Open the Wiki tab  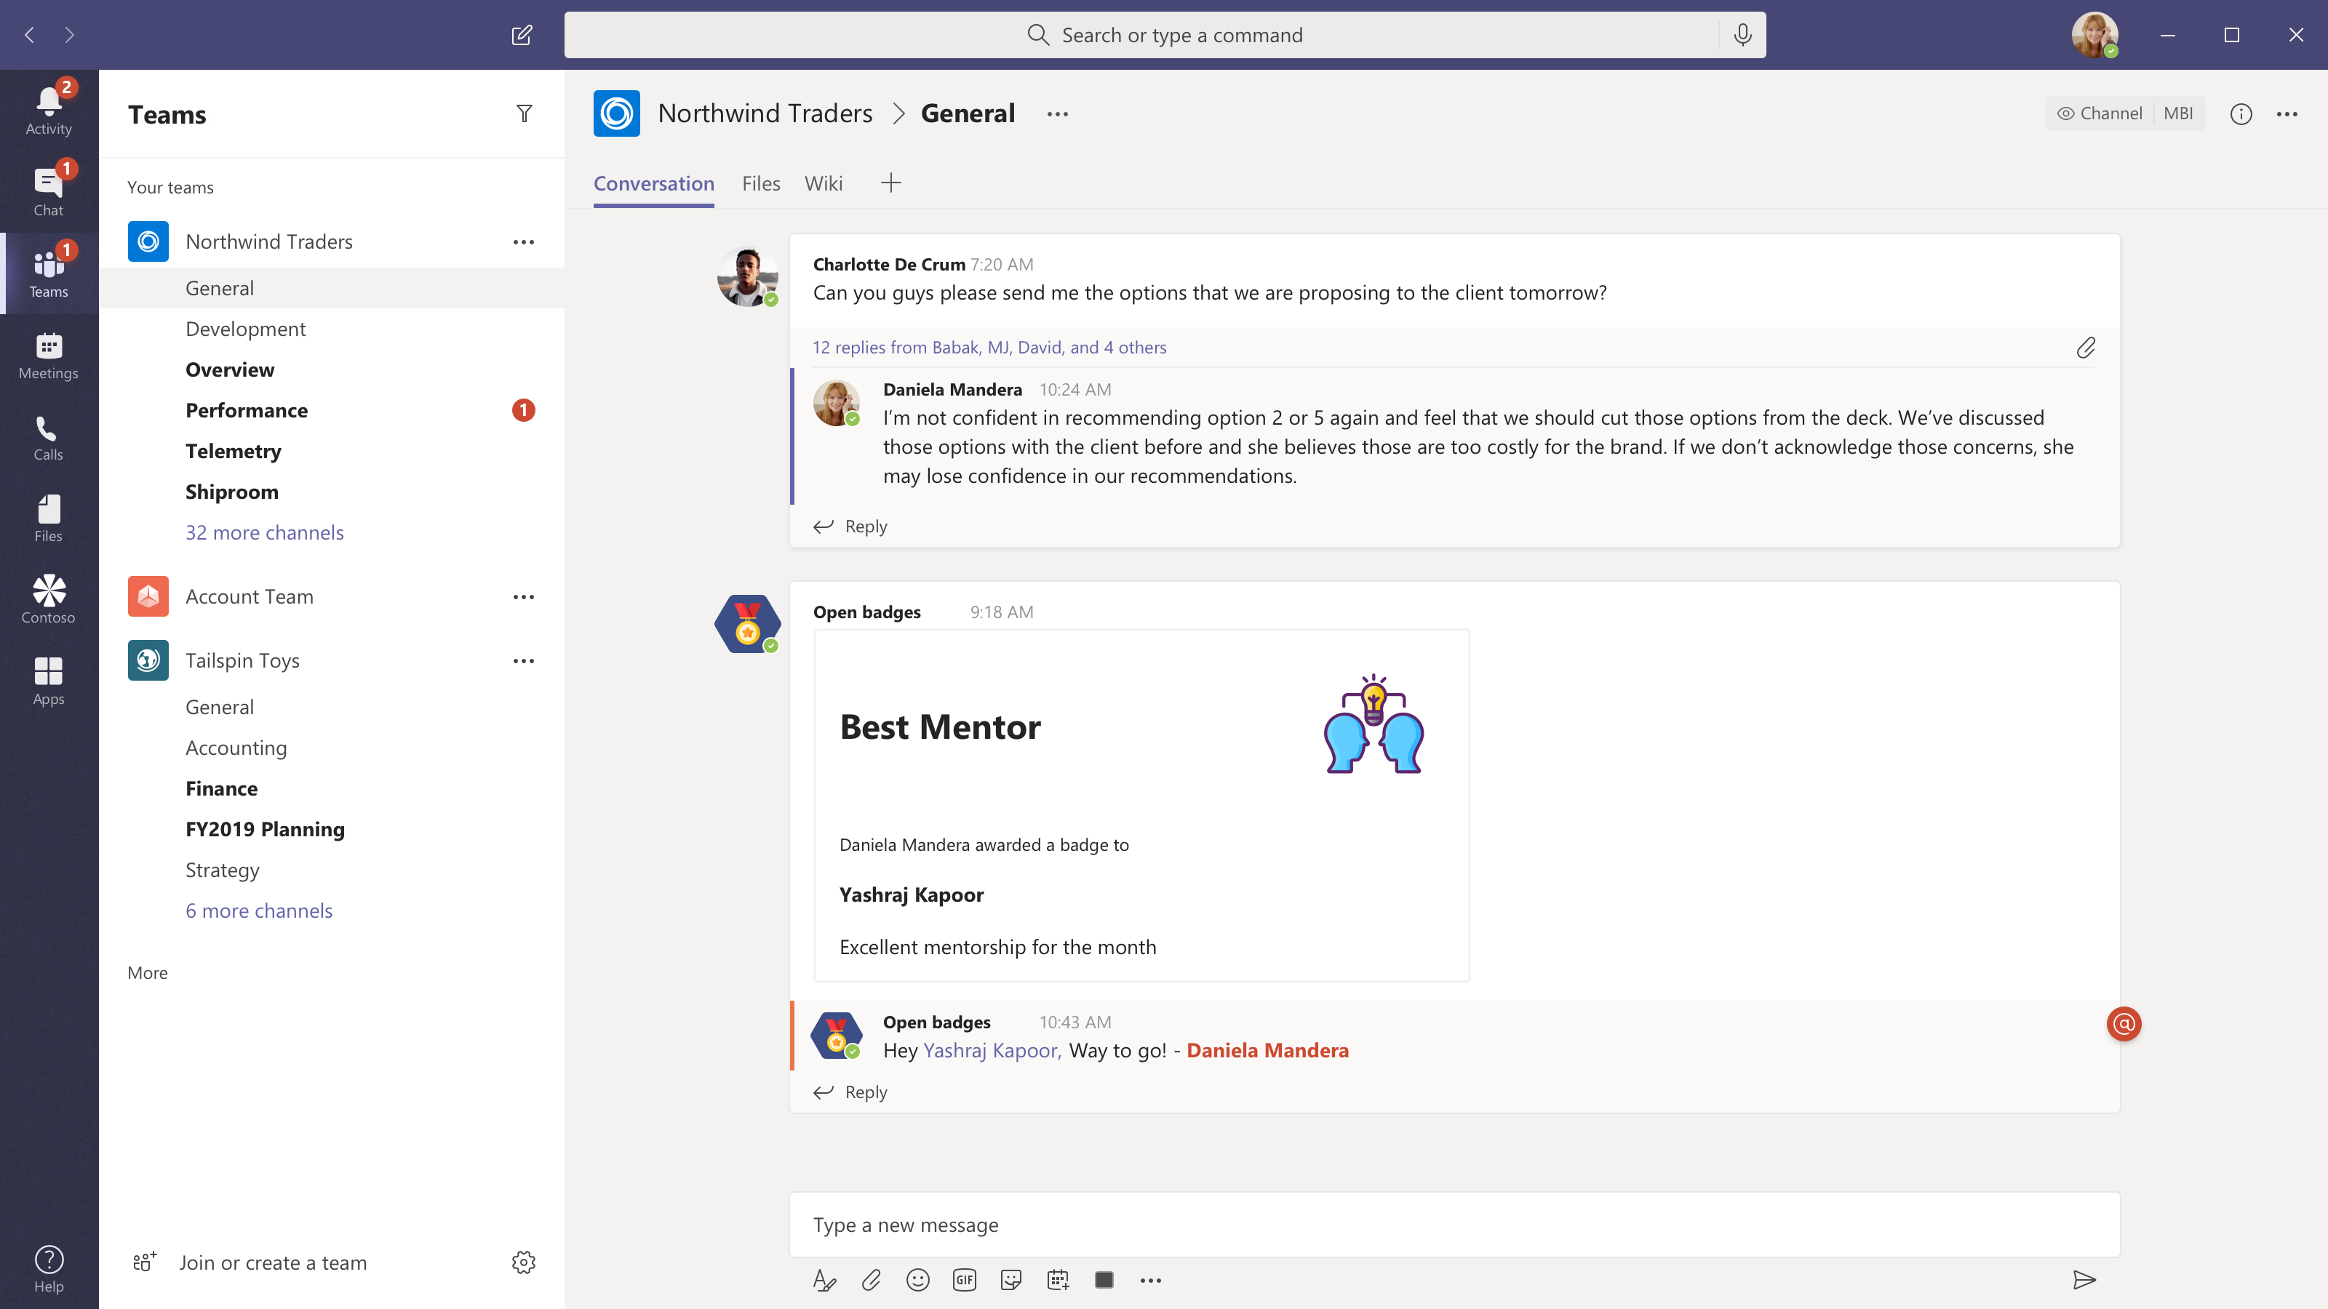point(824,183)
